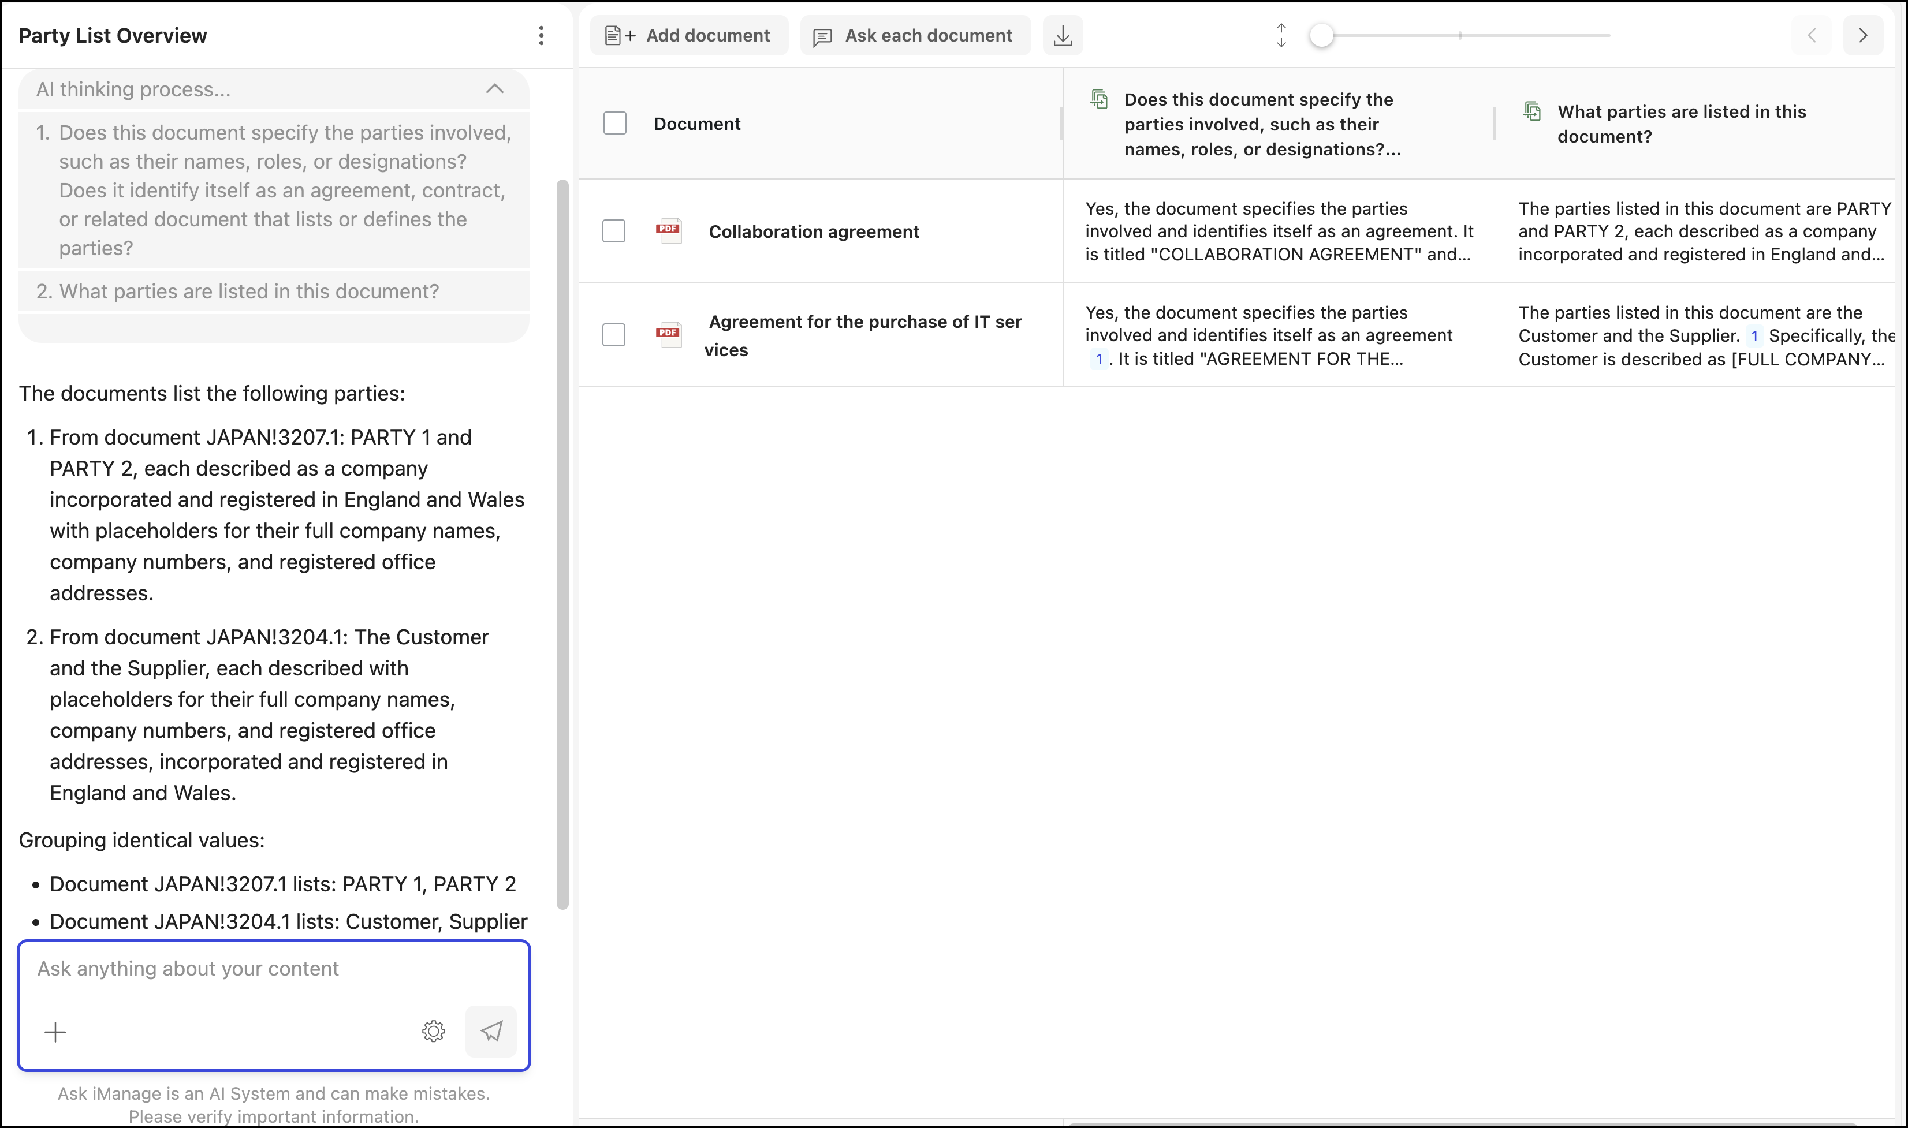The height and width of the screenshot is (1128, 1908).
Task: Open chat settings gear icon
Action: click(x=433, y=1030)
